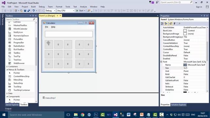210x118 pixels.
Task: Open the Analyze menu
Action: coord(83,7)
